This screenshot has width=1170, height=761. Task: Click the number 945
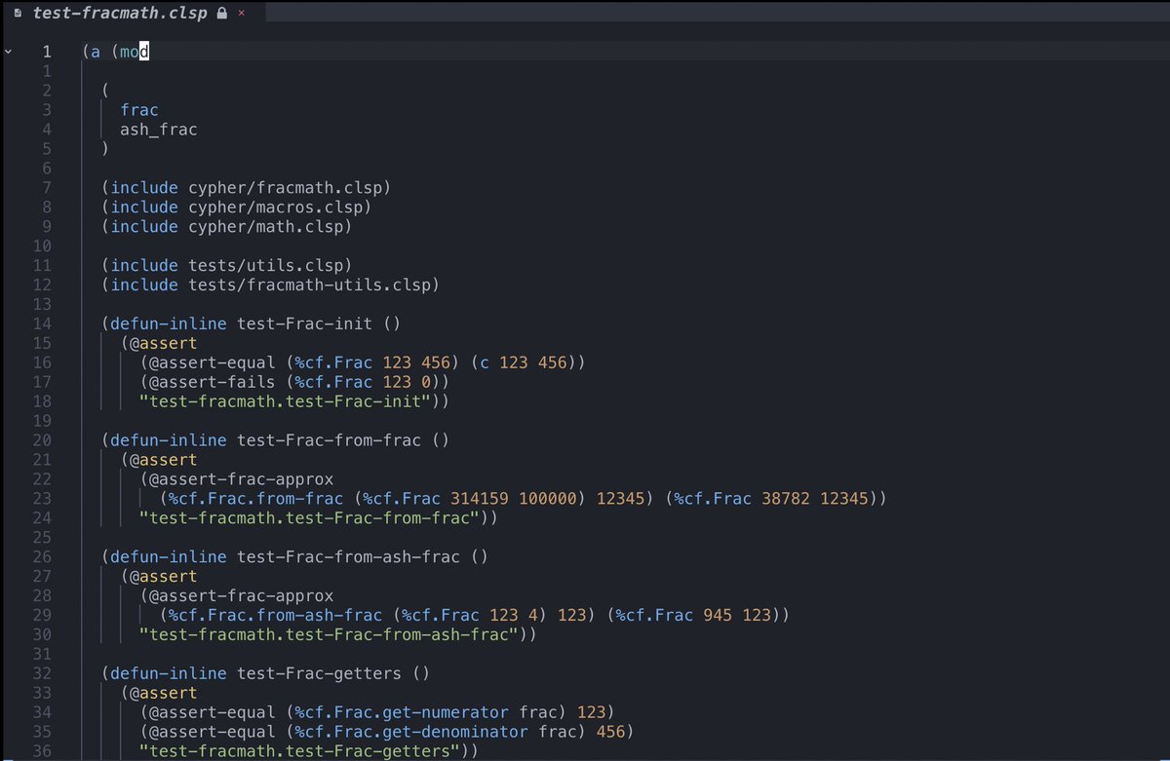(718, 615)
